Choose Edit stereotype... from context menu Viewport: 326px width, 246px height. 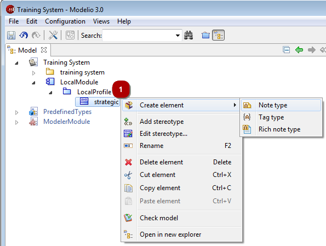click(x=182, y=134)
